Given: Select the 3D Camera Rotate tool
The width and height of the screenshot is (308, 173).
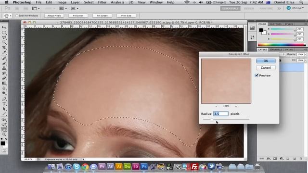Looking at the screenshot, I should tap(4, 124).
